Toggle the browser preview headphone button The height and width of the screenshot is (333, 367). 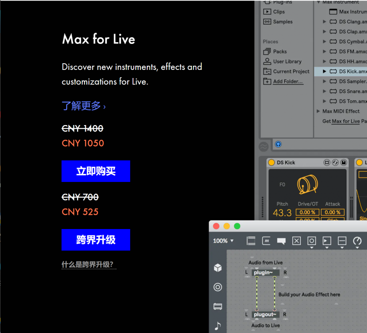278,144
